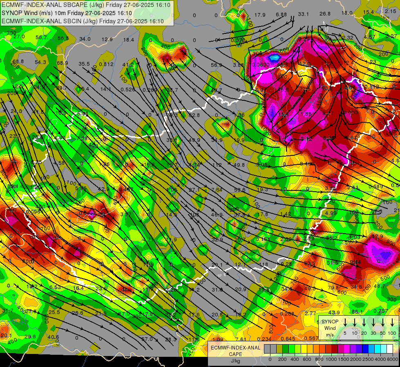
Task: Click the sky blue swatch in CAPE legend
Action: tap(371, 349)
